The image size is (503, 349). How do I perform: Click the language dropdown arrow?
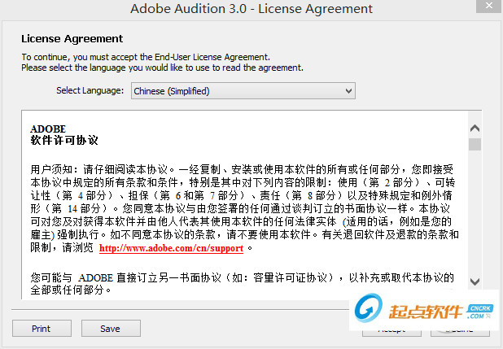(348, 90)
